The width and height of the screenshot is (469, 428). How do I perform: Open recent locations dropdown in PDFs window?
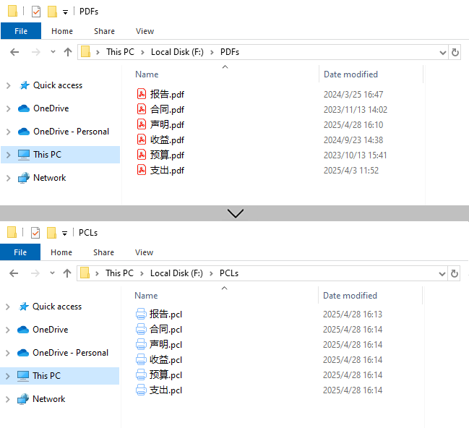(x=53, y=52)
